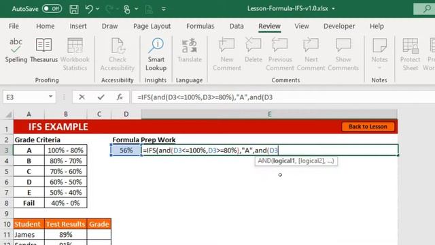The height and width of the screenshot is (245, 435).
Task: Click the Save disk icon
Action: click(x=74, y=9)
